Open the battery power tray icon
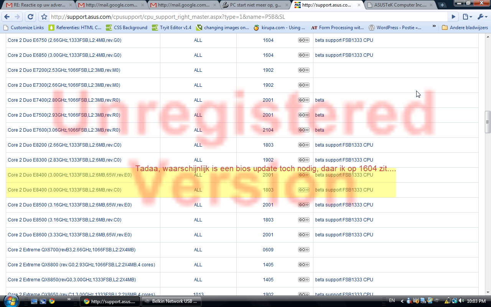This screenshot has width=491, height=307. coord(448,301)
